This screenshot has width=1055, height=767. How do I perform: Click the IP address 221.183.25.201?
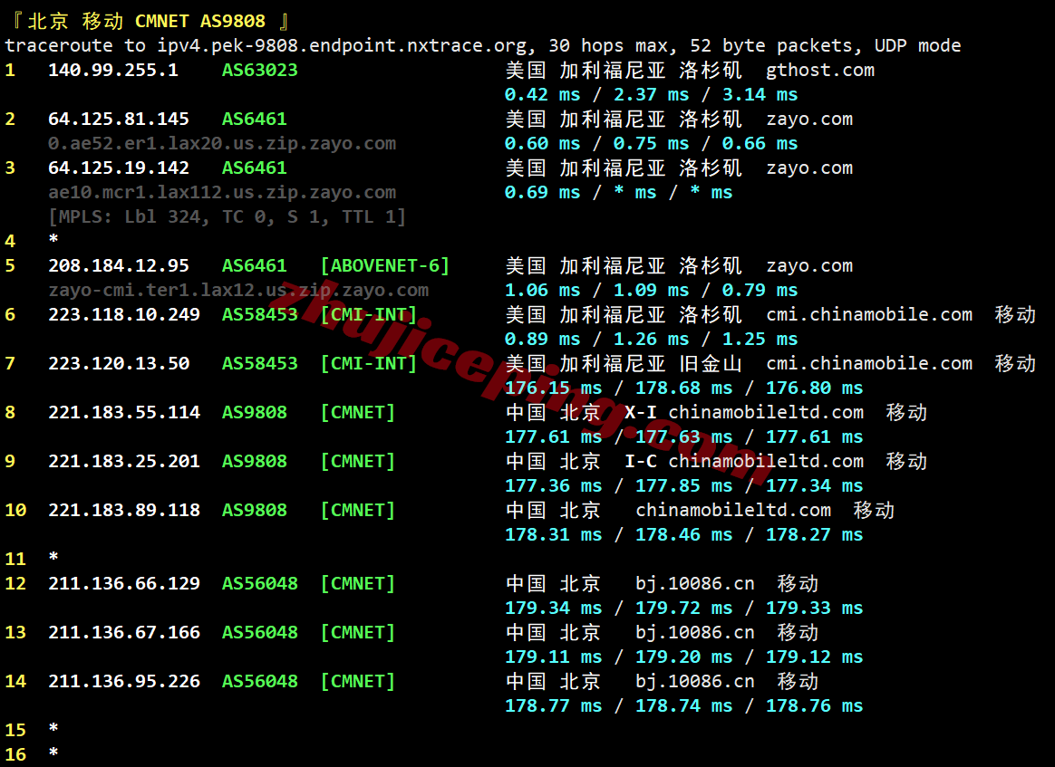tap(124, 461)
